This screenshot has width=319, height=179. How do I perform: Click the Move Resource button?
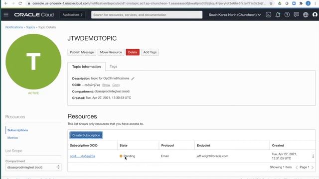point(111,52)
